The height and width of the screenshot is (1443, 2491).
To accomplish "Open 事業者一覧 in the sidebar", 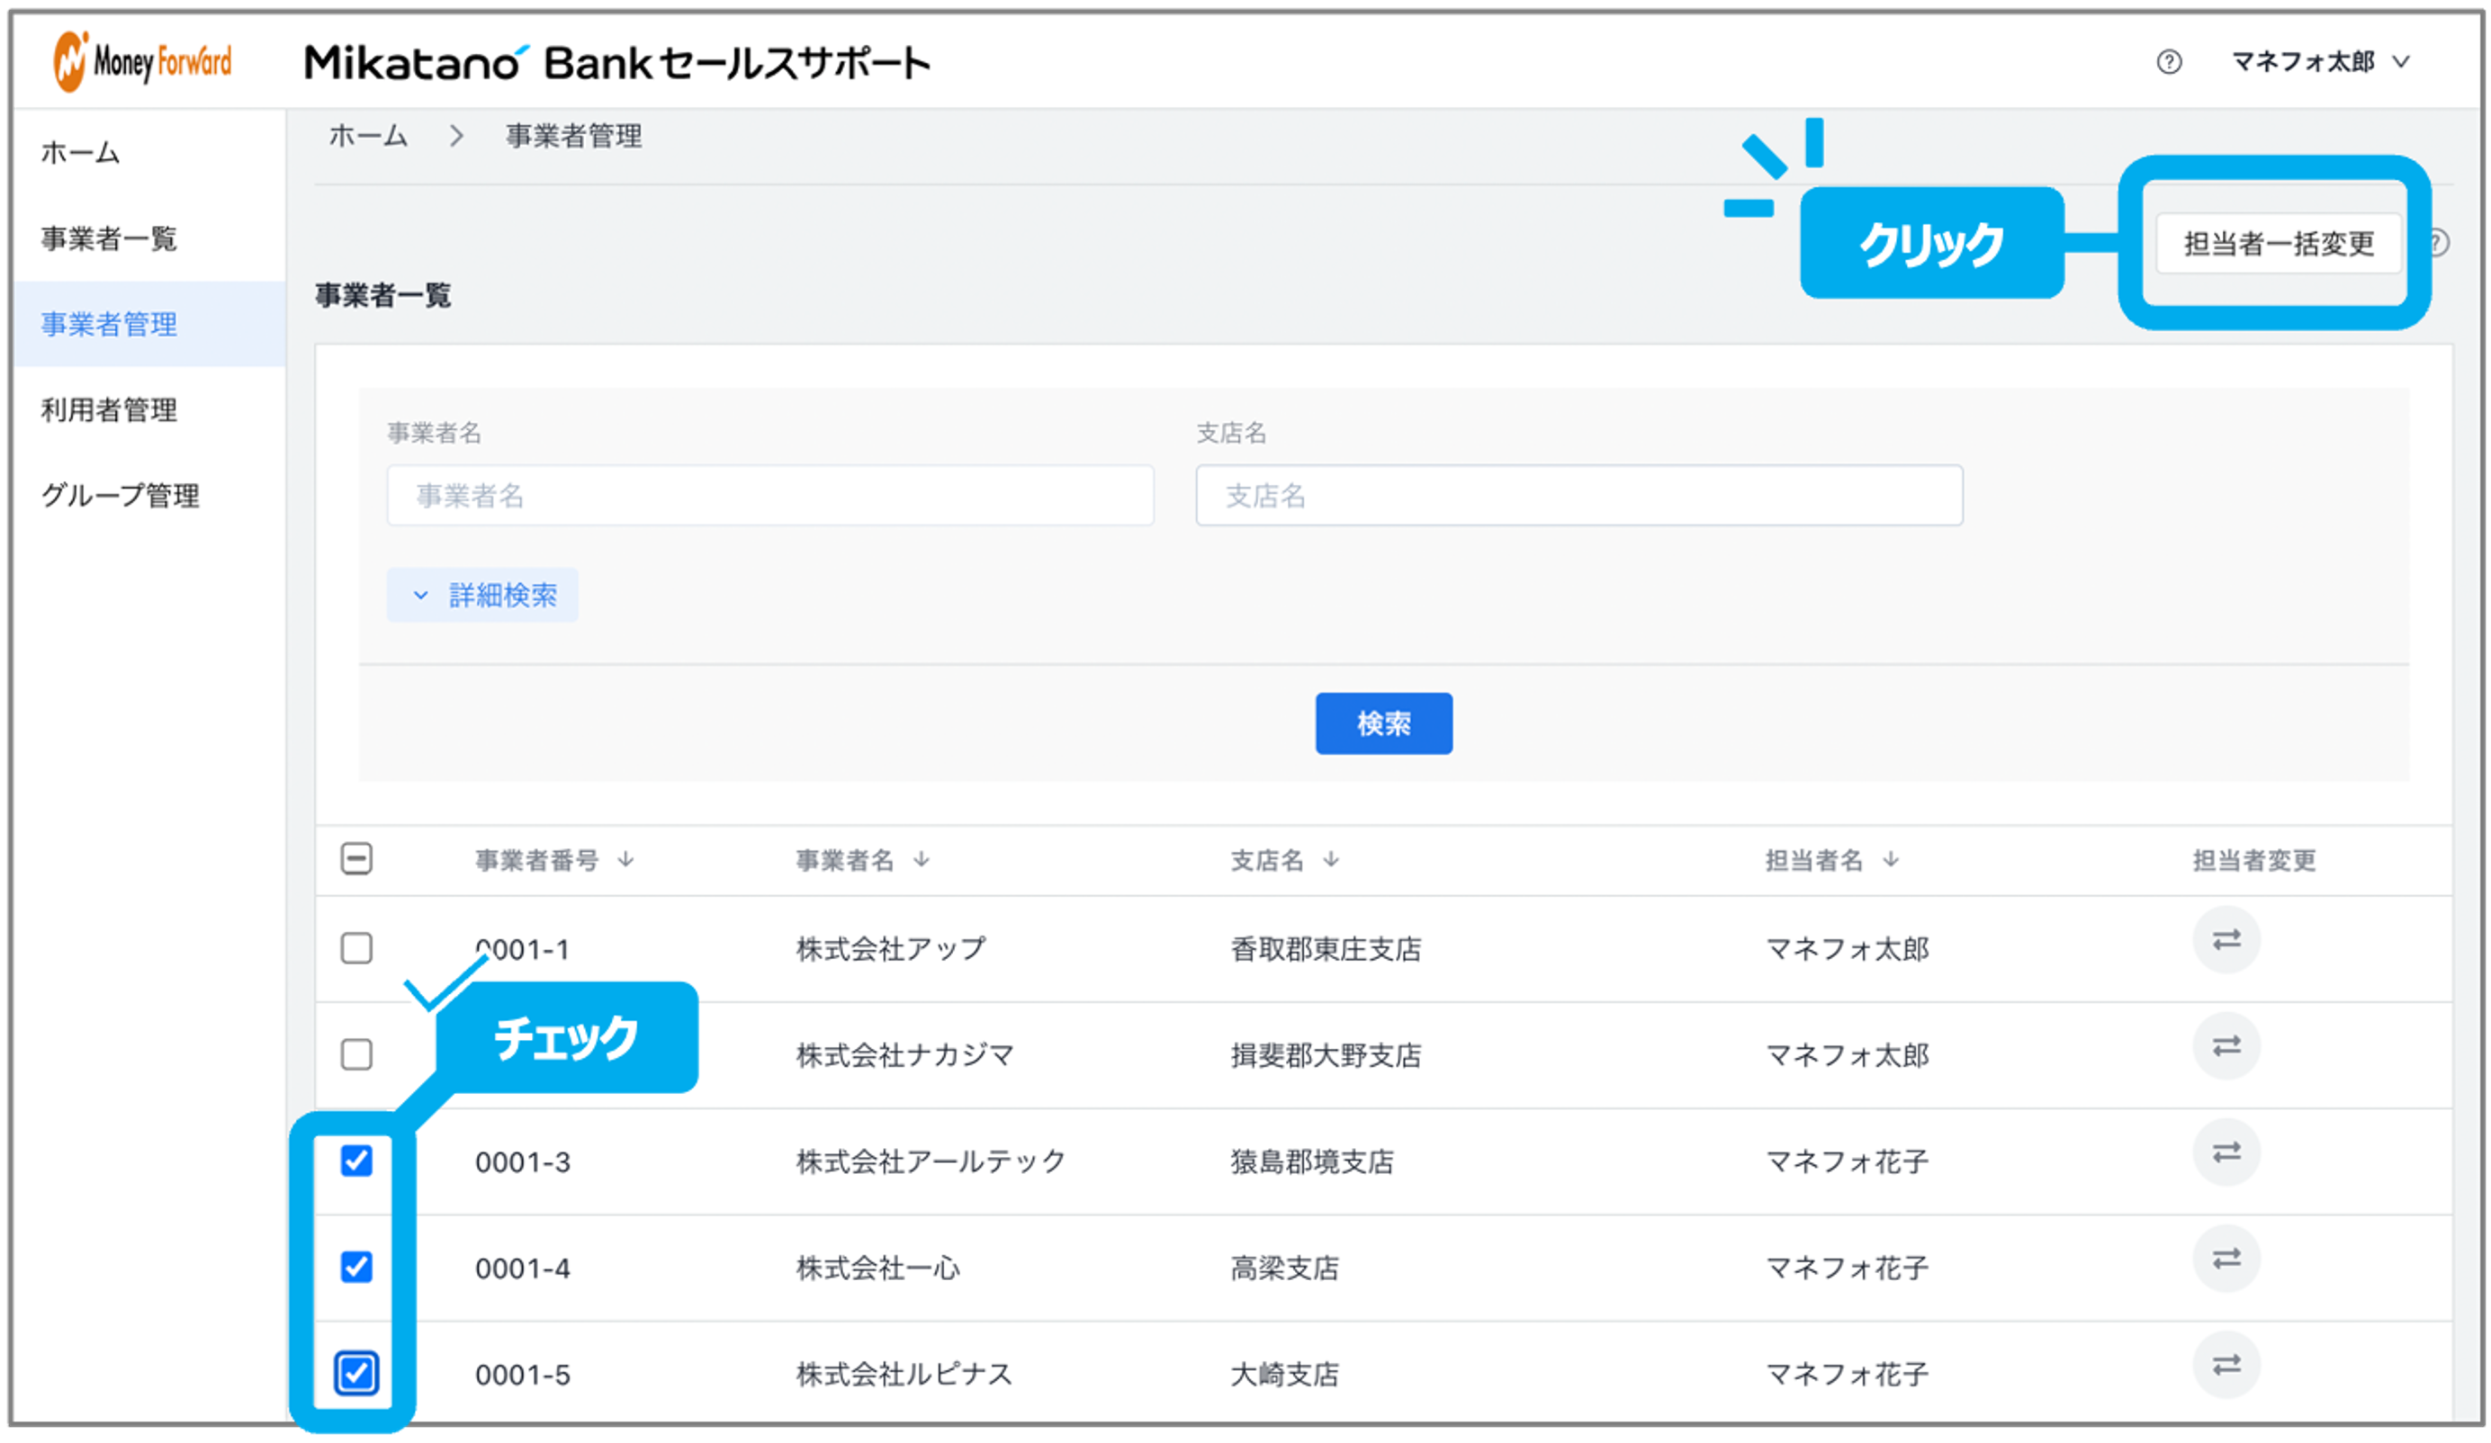I will pyautogui.click(x=109, y=239).
